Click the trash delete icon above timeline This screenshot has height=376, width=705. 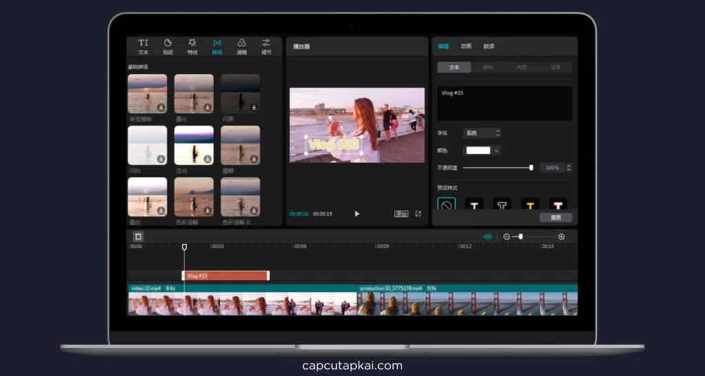click(x=138, y=236)
